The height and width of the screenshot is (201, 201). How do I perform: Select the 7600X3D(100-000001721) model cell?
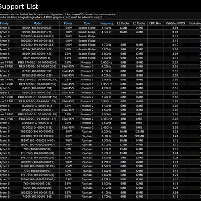pos(37,193)
